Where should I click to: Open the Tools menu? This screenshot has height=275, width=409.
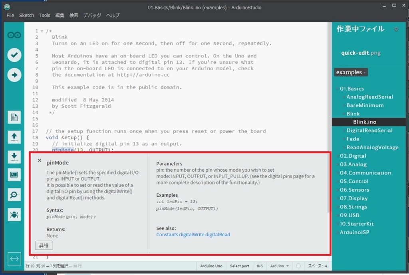pyautogui.click(x=45, y=16)
